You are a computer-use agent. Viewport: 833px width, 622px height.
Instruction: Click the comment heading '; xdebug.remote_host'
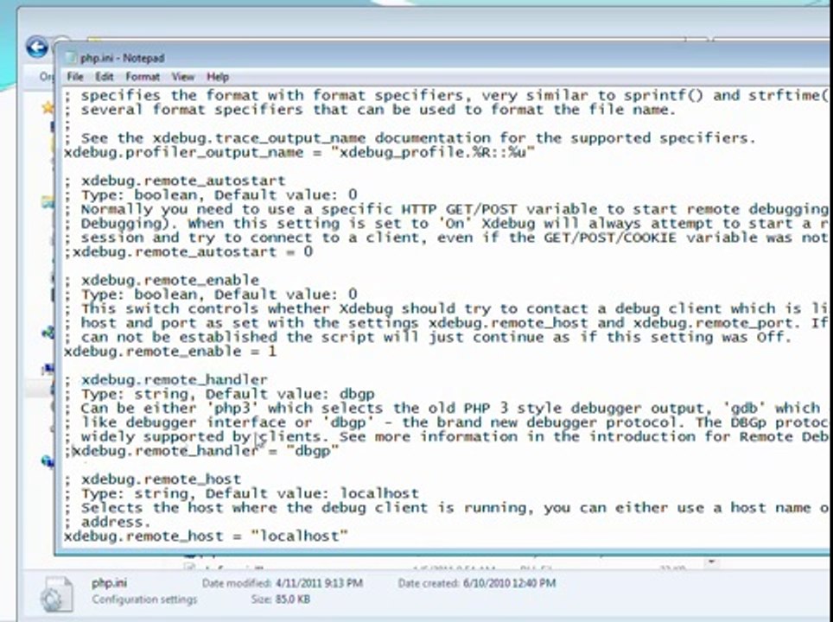tap(152, 479)
